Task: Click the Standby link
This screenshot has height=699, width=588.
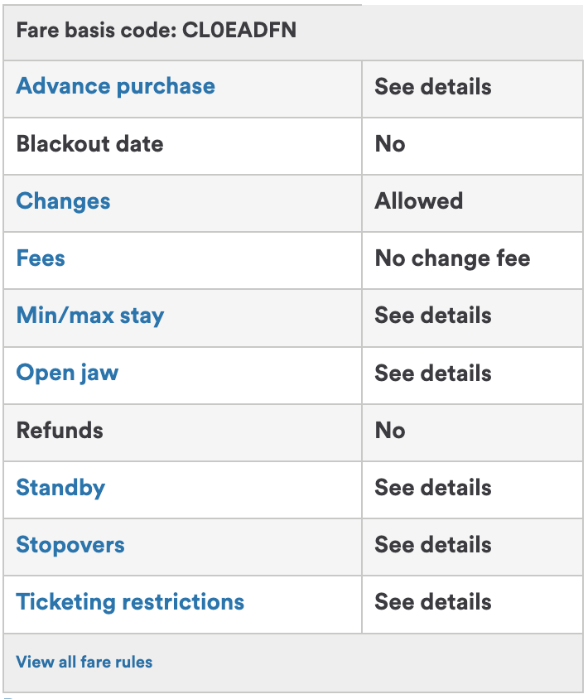Action: click(x=60, y=487)
